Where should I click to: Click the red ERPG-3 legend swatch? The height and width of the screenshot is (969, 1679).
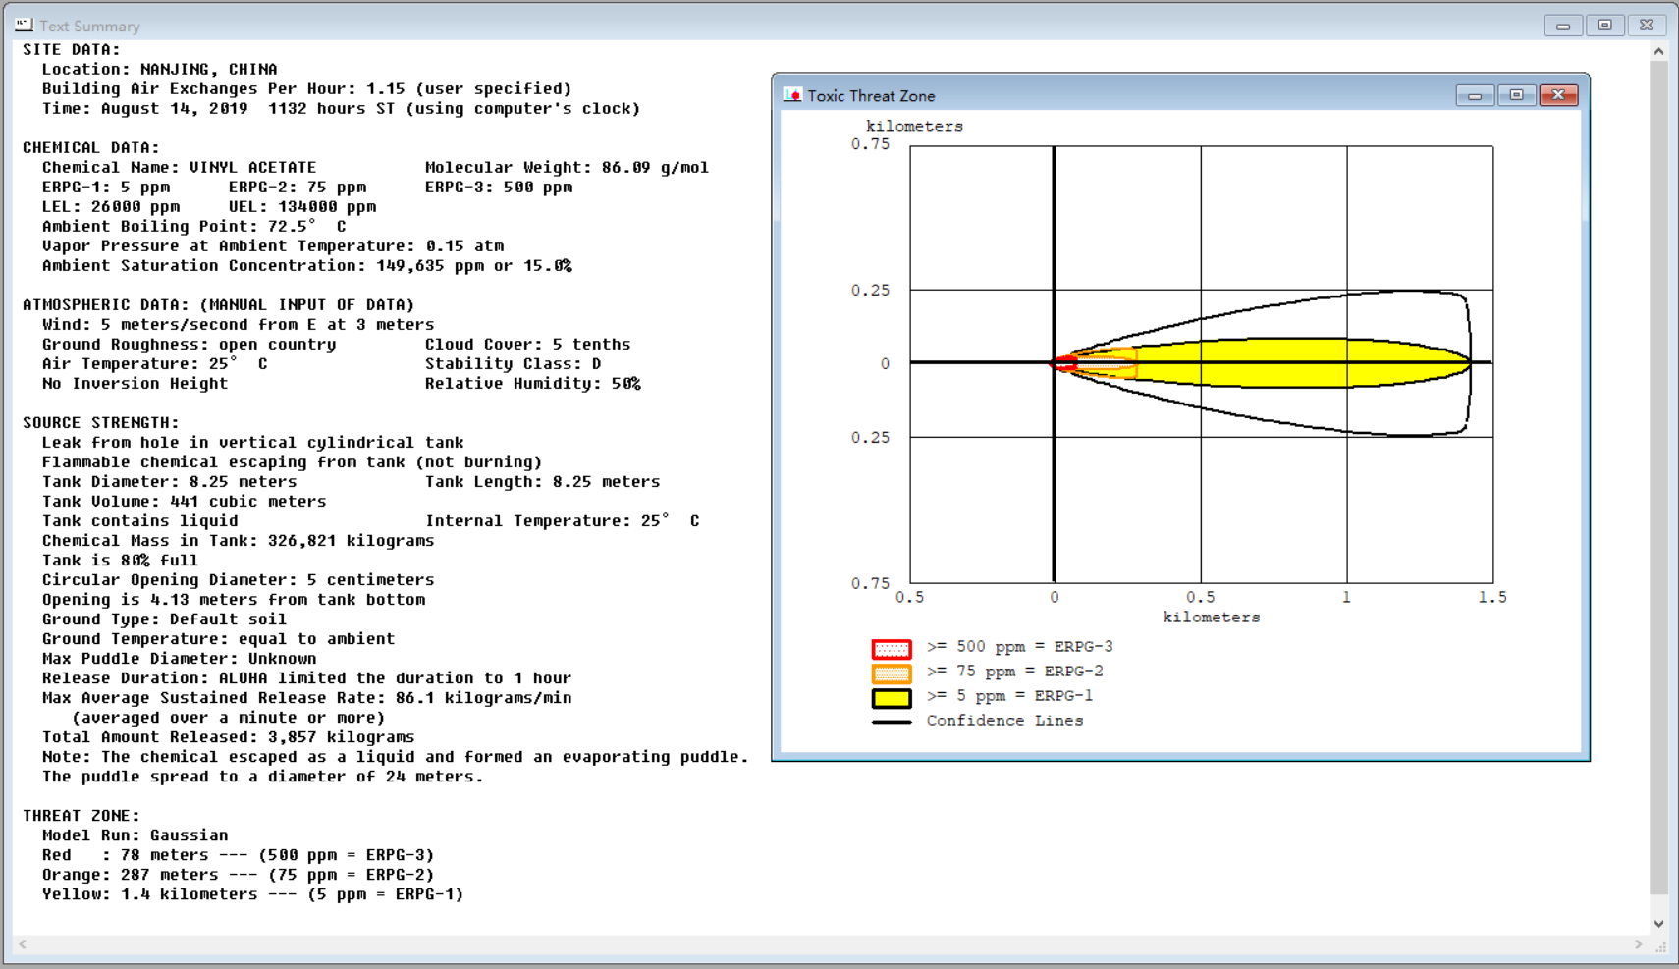[x=892, y=649]
